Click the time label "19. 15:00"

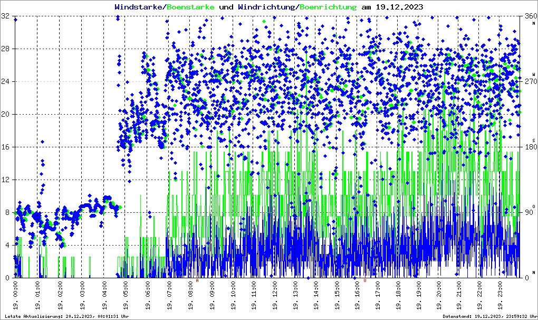point(337,295)
